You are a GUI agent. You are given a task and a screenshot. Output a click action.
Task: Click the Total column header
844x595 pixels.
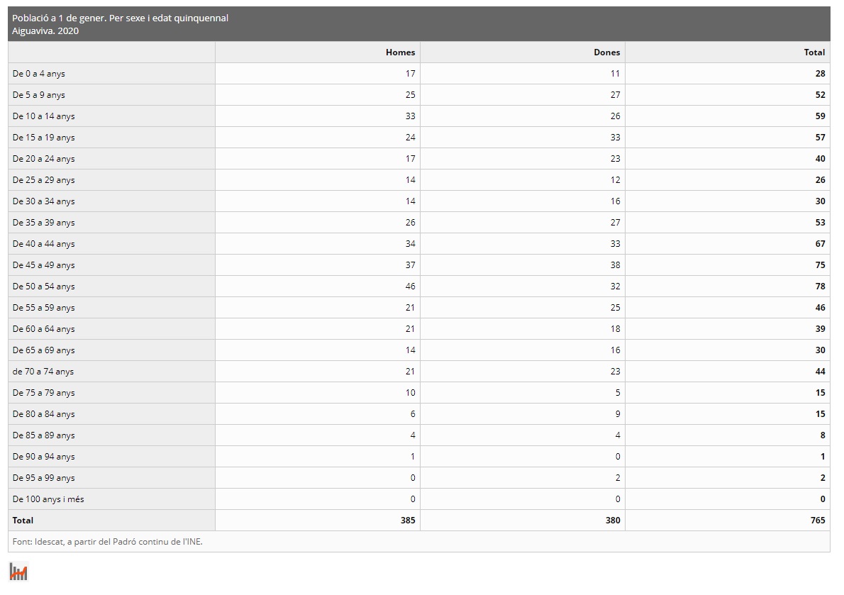point(814,52)
